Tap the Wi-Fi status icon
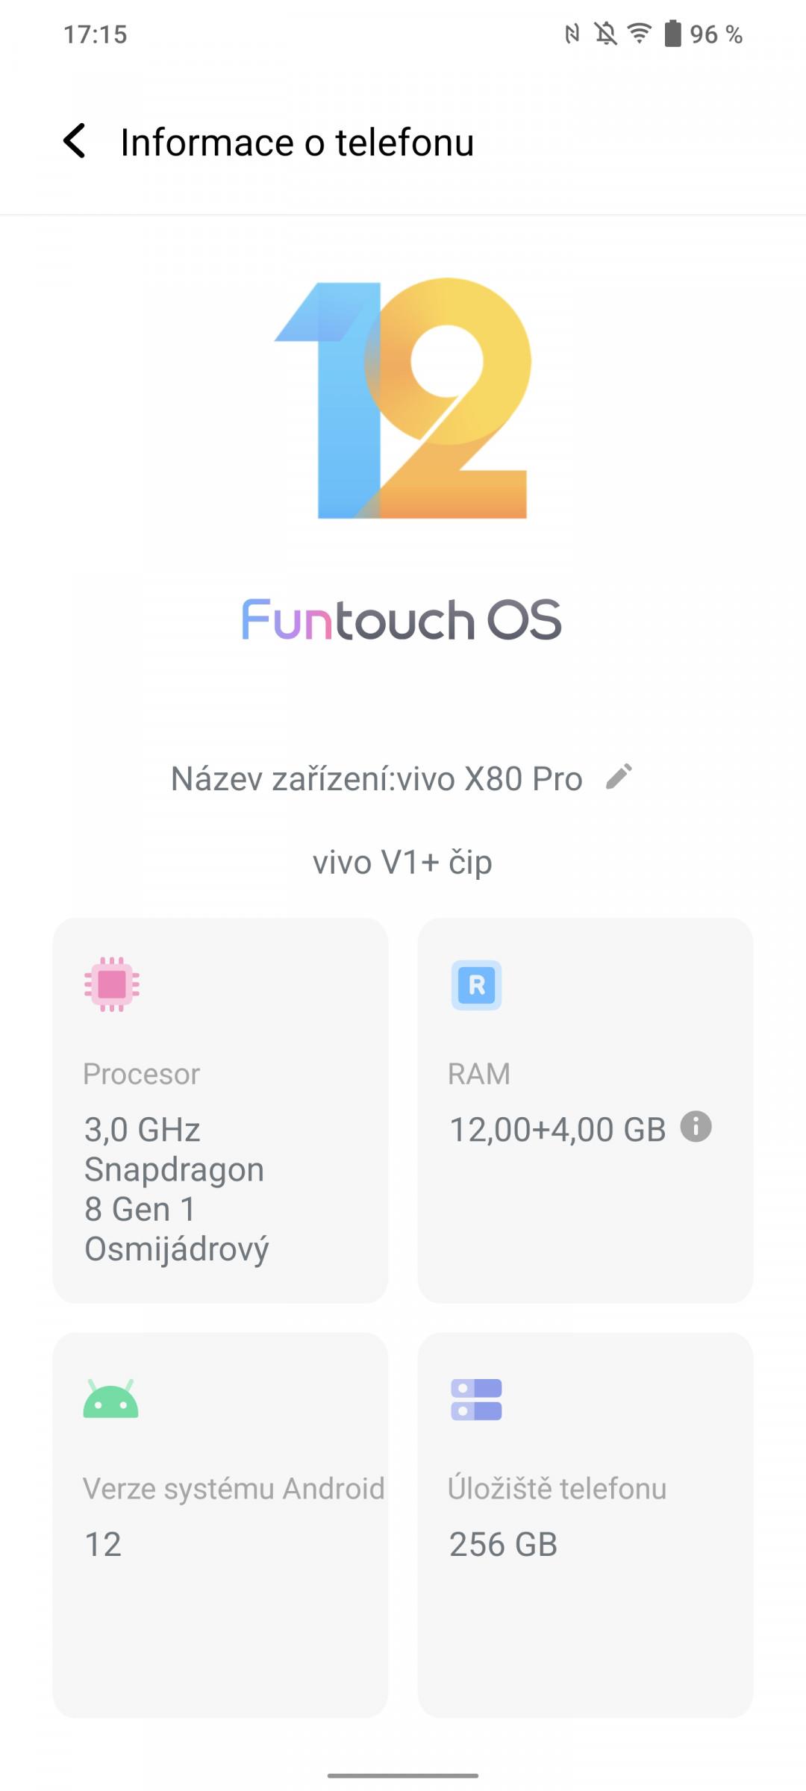Image resolution: width=806 pixels, height=1791 pixels. point(640,34)
